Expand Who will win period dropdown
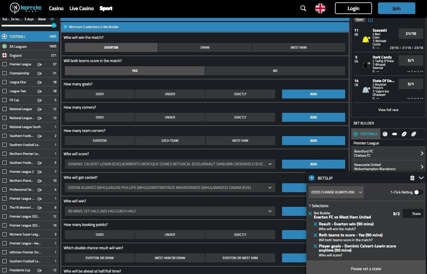This screenshot has height=274, width=427. [170, 211]
